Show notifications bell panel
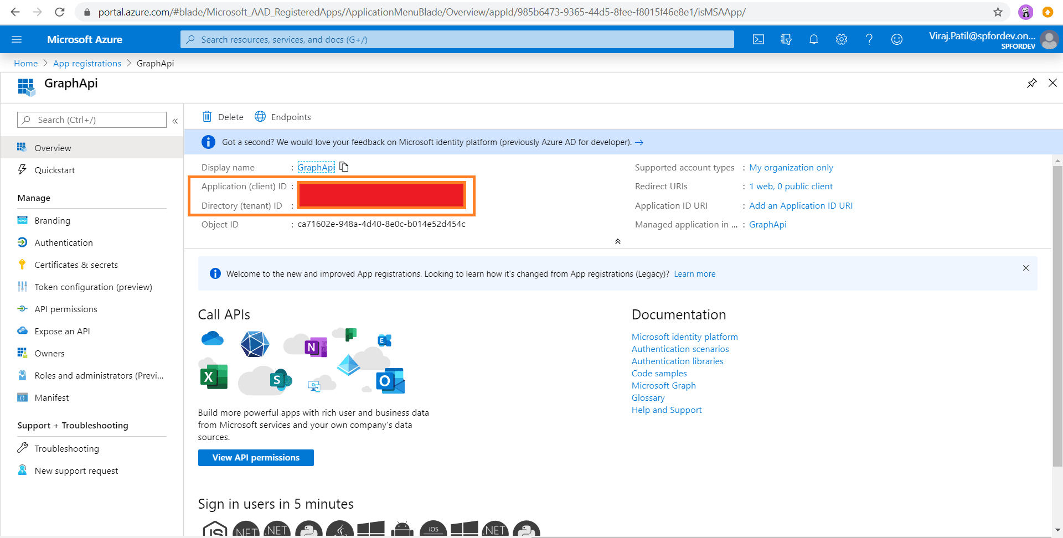Image resolution: width=1063 pixels, height=538 pixels. (814, 39)
